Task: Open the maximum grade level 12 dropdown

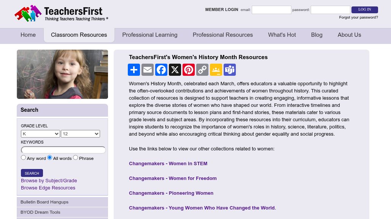Action: (x=80, y=134)
